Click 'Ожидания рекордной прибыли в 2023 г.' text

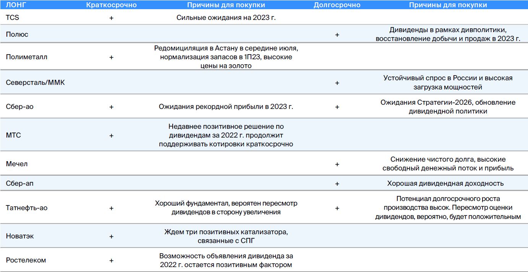point(226,107)
